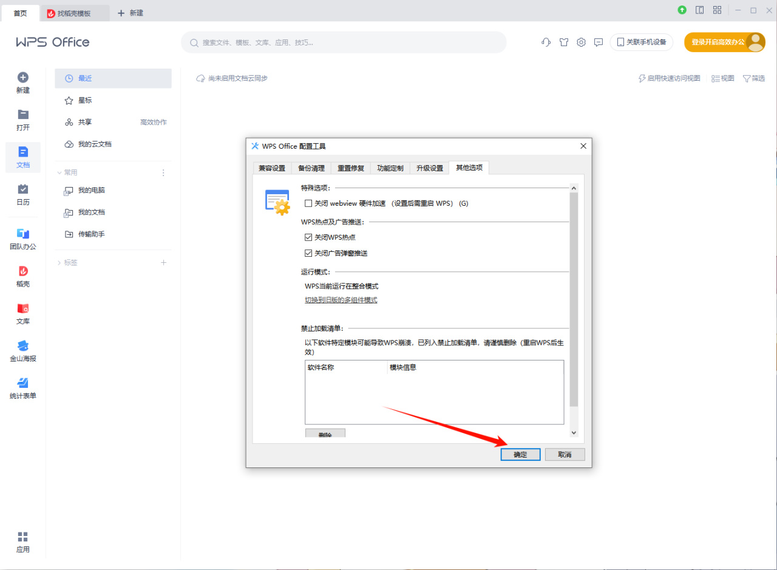777x570 pixels.
Task: Open the 稻壳 icon in sidebar
Action: click(x=23, y=271)
